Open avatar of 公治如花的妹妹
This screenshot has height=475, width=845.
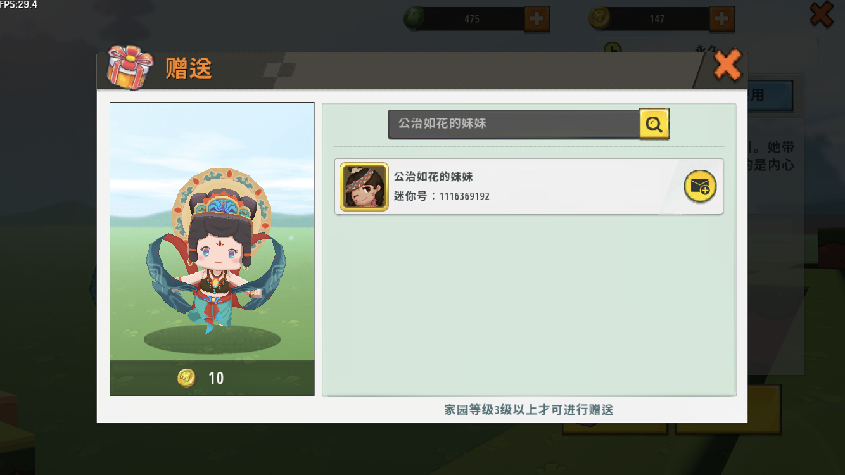point(364,187)
